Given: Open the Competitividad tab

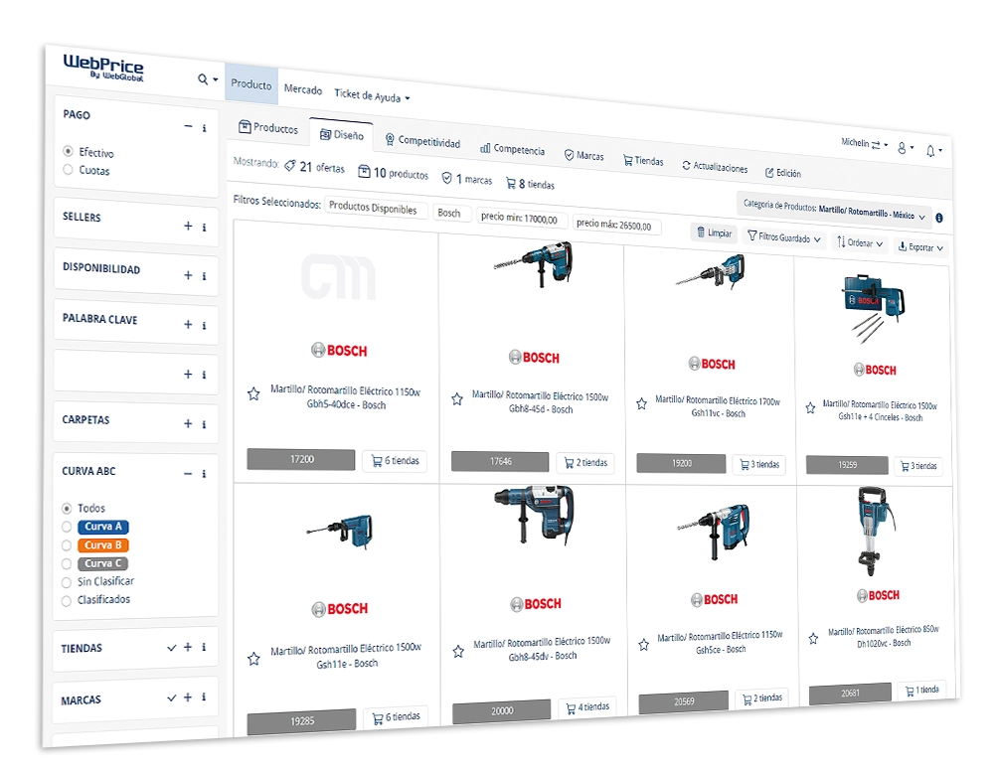Looking at the screenshot, I should click(422, 141).
